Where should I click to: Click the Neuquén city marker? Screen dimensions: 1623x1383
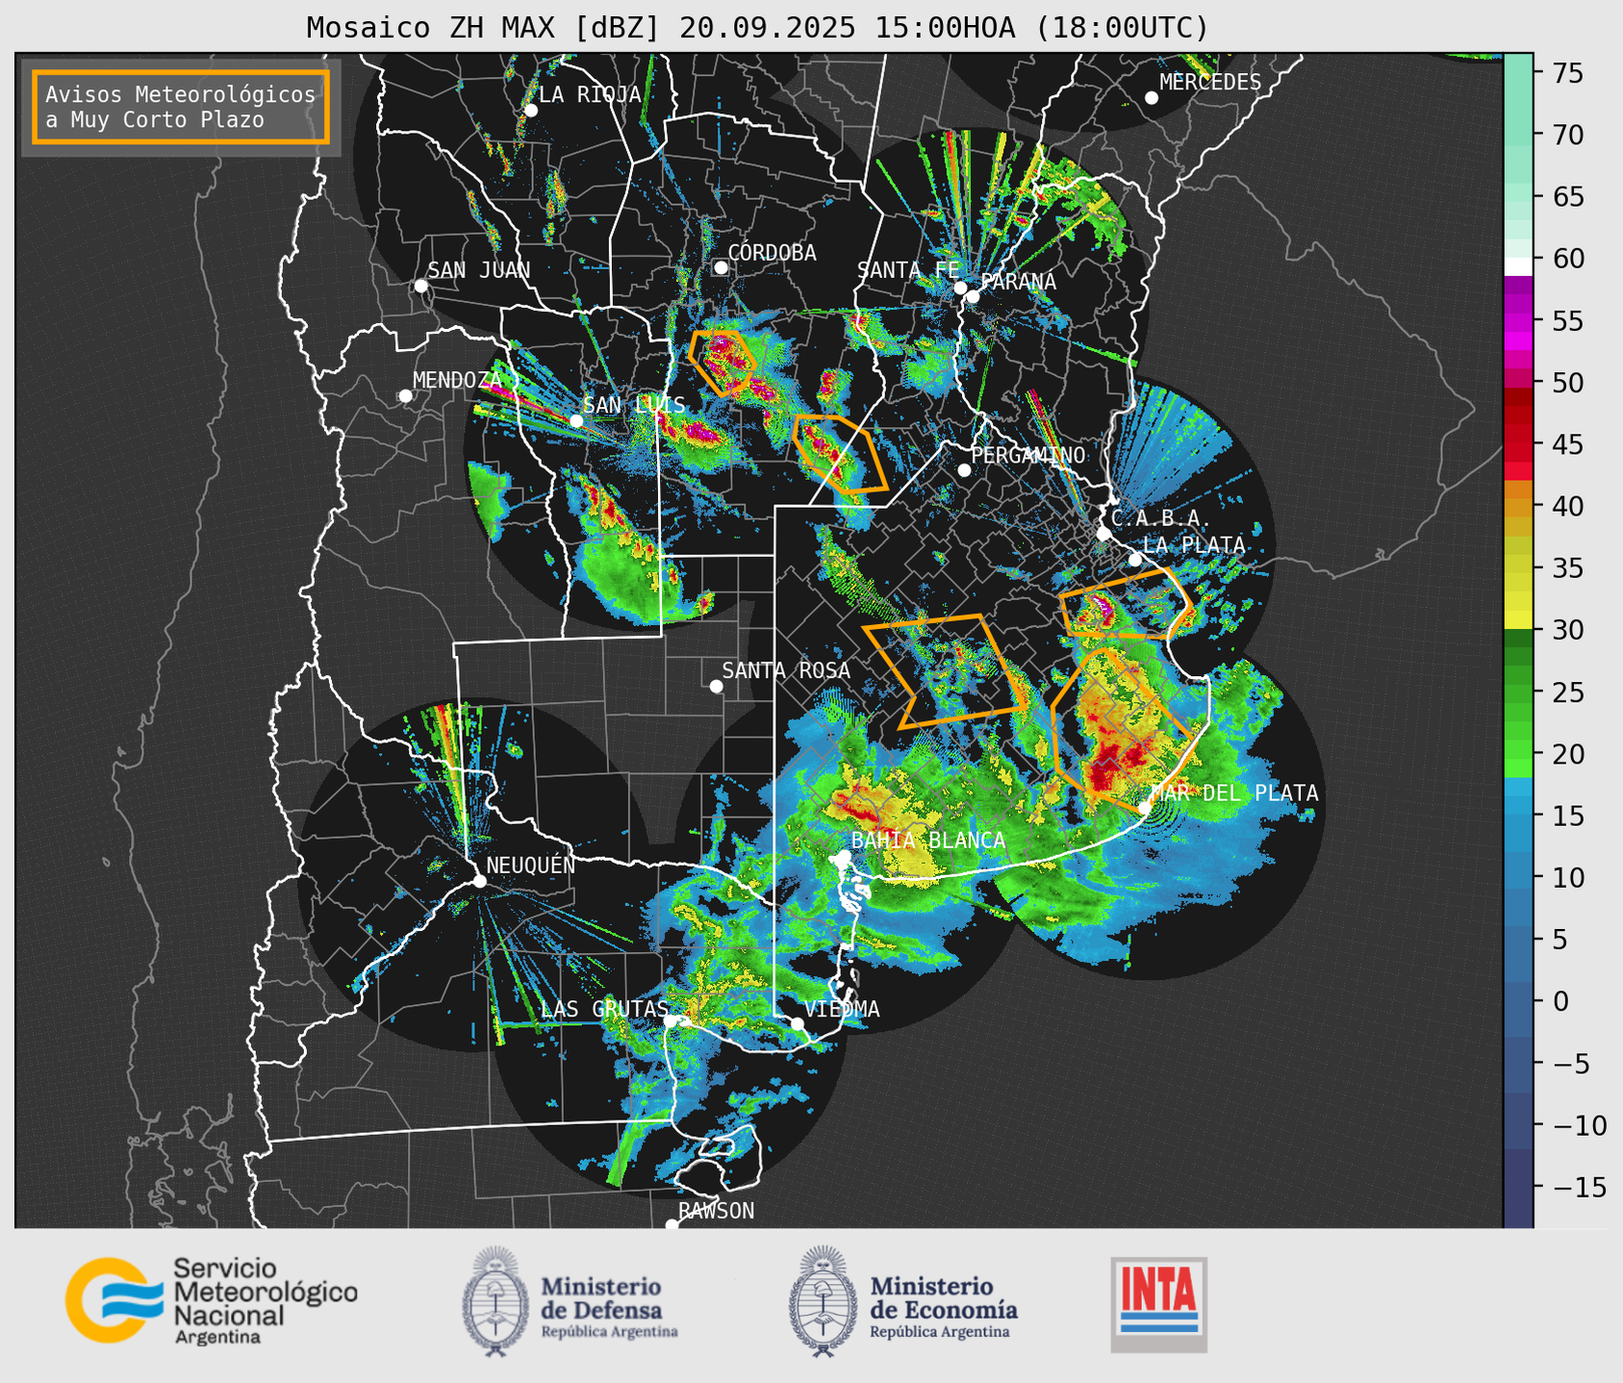tap(479, 881)
